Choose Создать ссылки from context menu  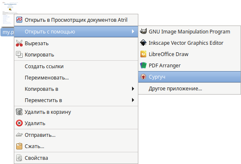(x=76, y=66)
